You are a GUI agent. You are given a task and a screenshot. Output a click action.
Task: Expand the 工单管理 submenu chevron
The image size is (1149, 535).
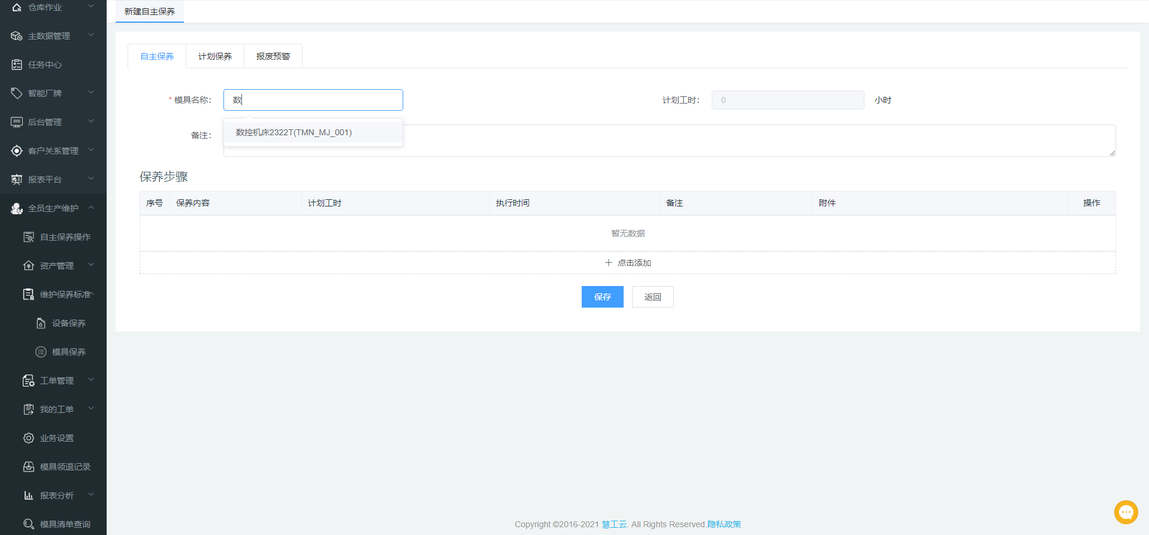click(x=91, y=380)
